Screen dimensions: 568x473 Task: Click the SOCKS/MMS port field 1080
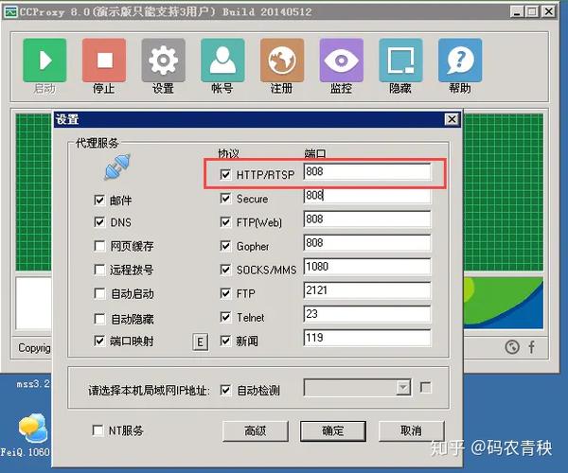point(367,267)
